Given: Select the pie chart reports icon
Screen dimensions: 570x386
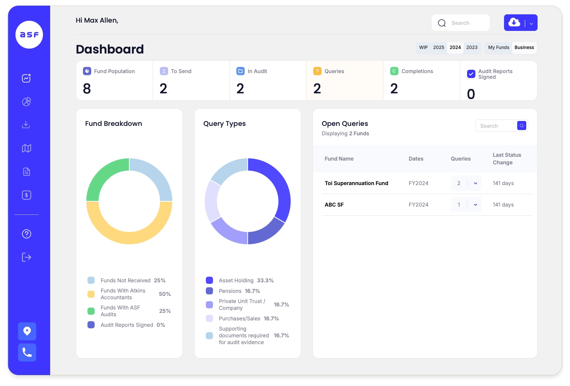Looking at the screenshot, I should pyautogui.click(x=26, y=101).
